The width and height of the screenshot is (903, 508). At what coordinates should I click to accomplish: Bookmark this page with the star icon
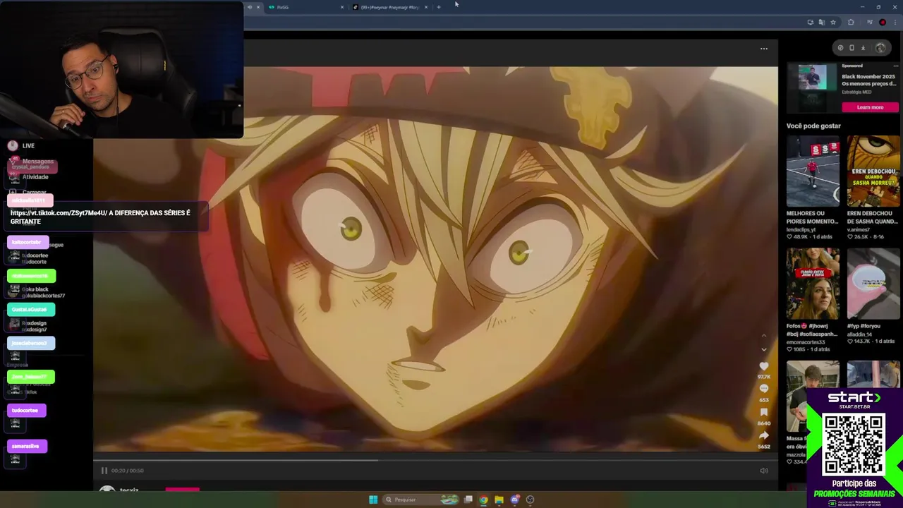pyautogui.click(x=832, y=23)
